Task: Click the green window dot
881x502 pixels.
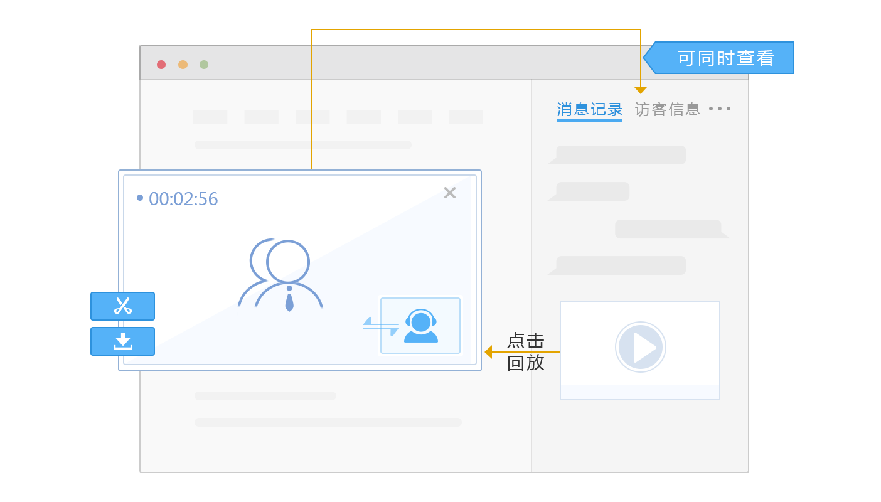Action: 204,65
